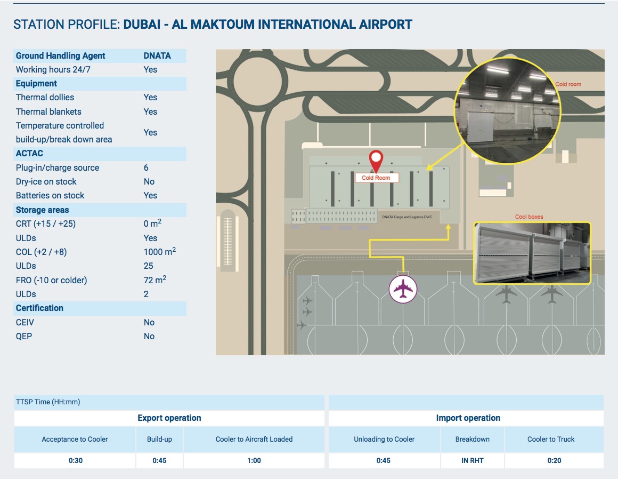The image size is (618, 479).
Task: Select the ACTAC section header
Action: coord(100,154)
